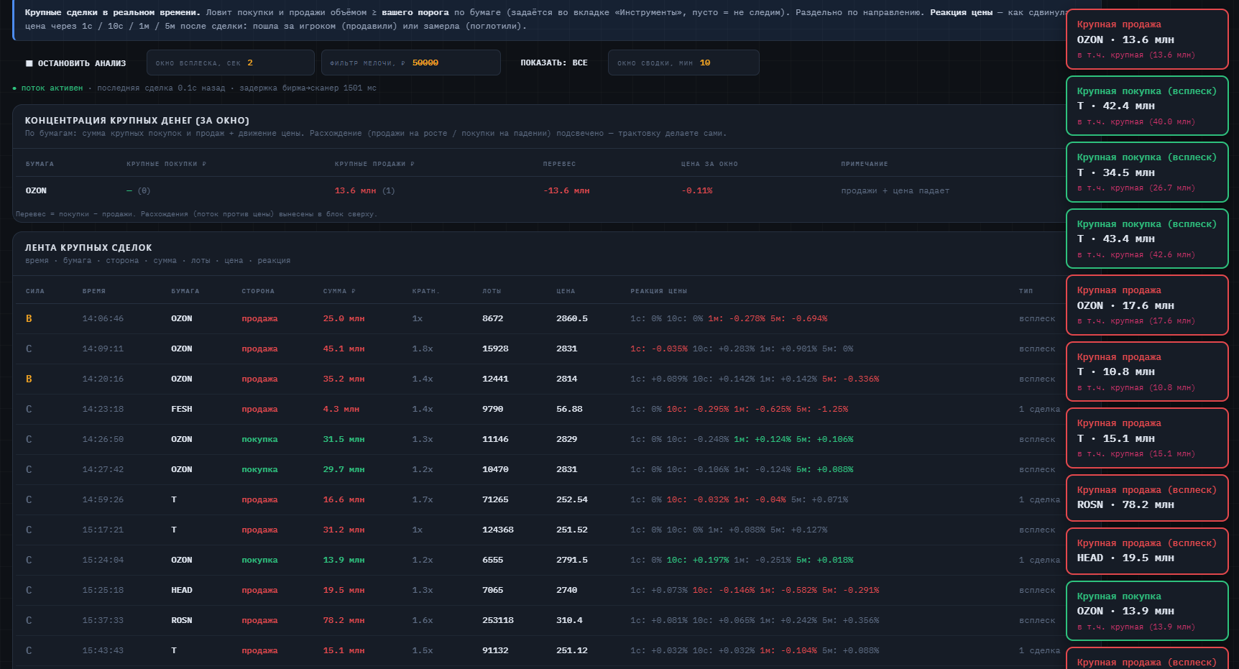Open the ROSN 78.2 млн sale notification
This screenshot has height=669, width=1239.
point(1147,498)
